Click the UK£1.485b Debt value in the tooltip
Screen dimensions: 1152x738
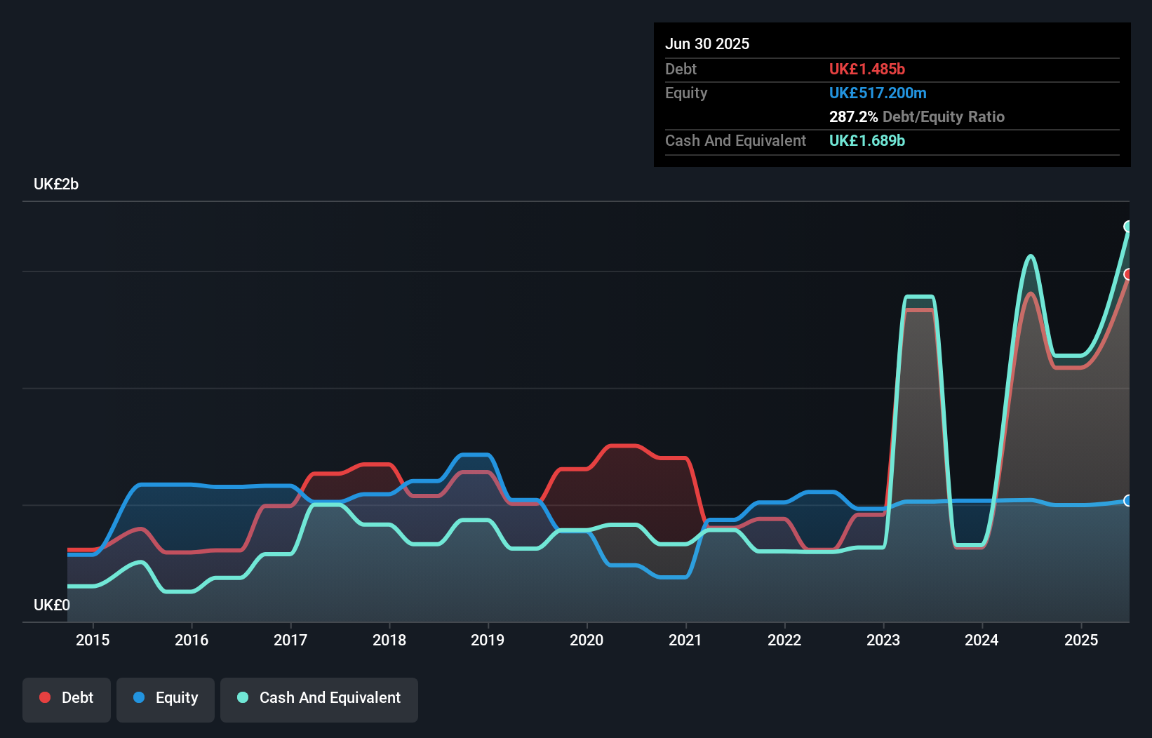point(867,69)
